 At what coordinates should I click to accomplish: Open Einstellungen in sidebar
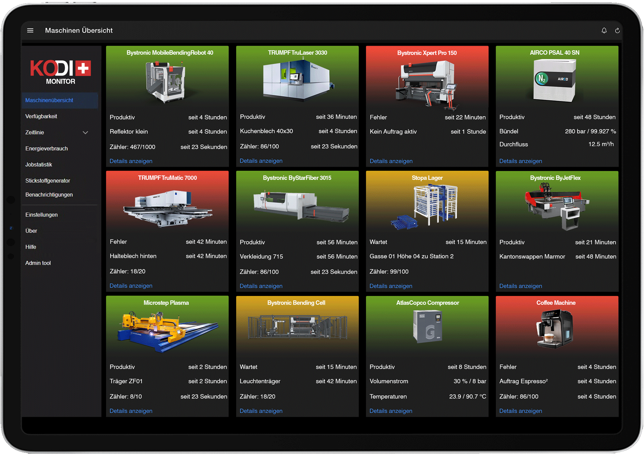(x=42, y=215)
